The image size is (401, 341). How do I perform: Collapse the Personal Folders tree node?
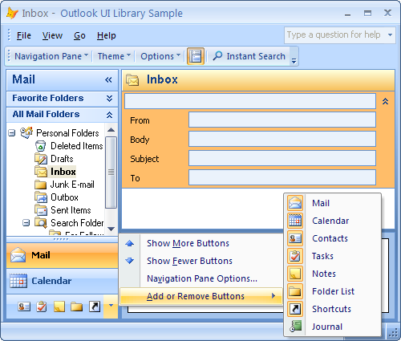click(12, 132)
